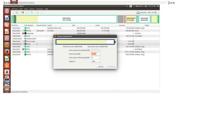This screenshot has height=124, width=220.
Task: Click the New size (MiB) input field
Action: pyautogui.click(x=95, y=54)
